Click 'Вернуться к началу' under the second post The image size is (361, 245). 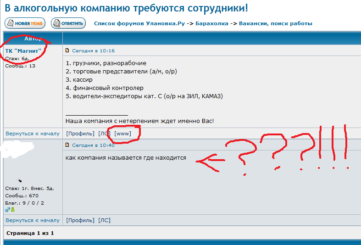pyautogui.click(x=33, y=220)
